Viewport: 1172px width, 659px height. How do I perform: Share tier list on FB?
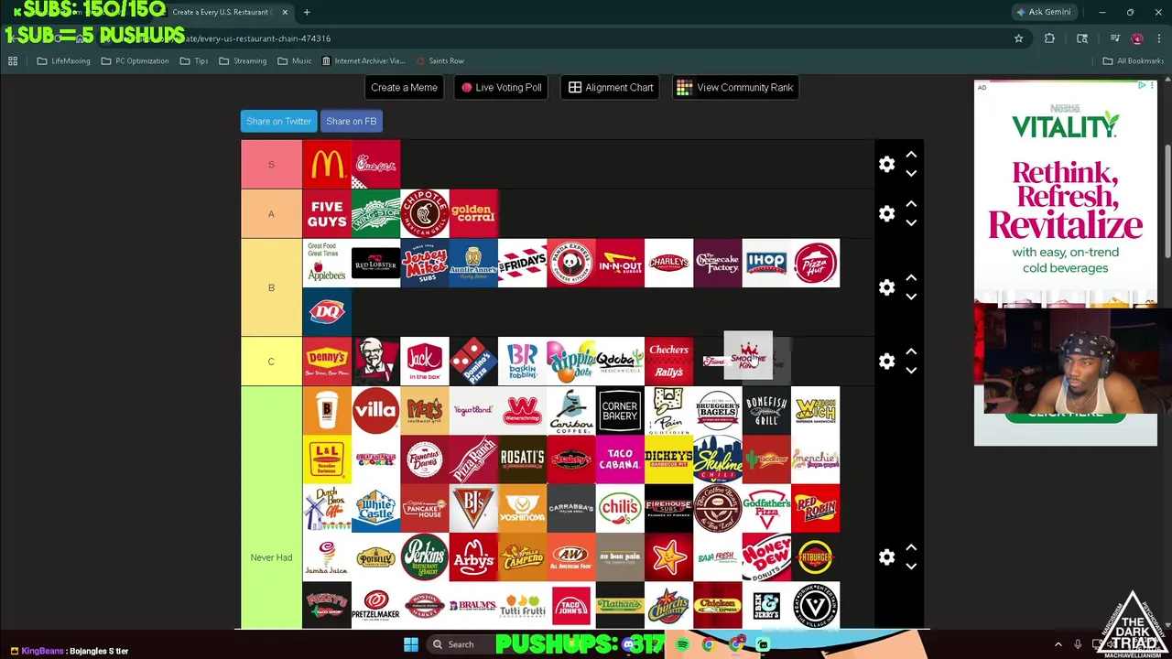(x=352, y=121)
